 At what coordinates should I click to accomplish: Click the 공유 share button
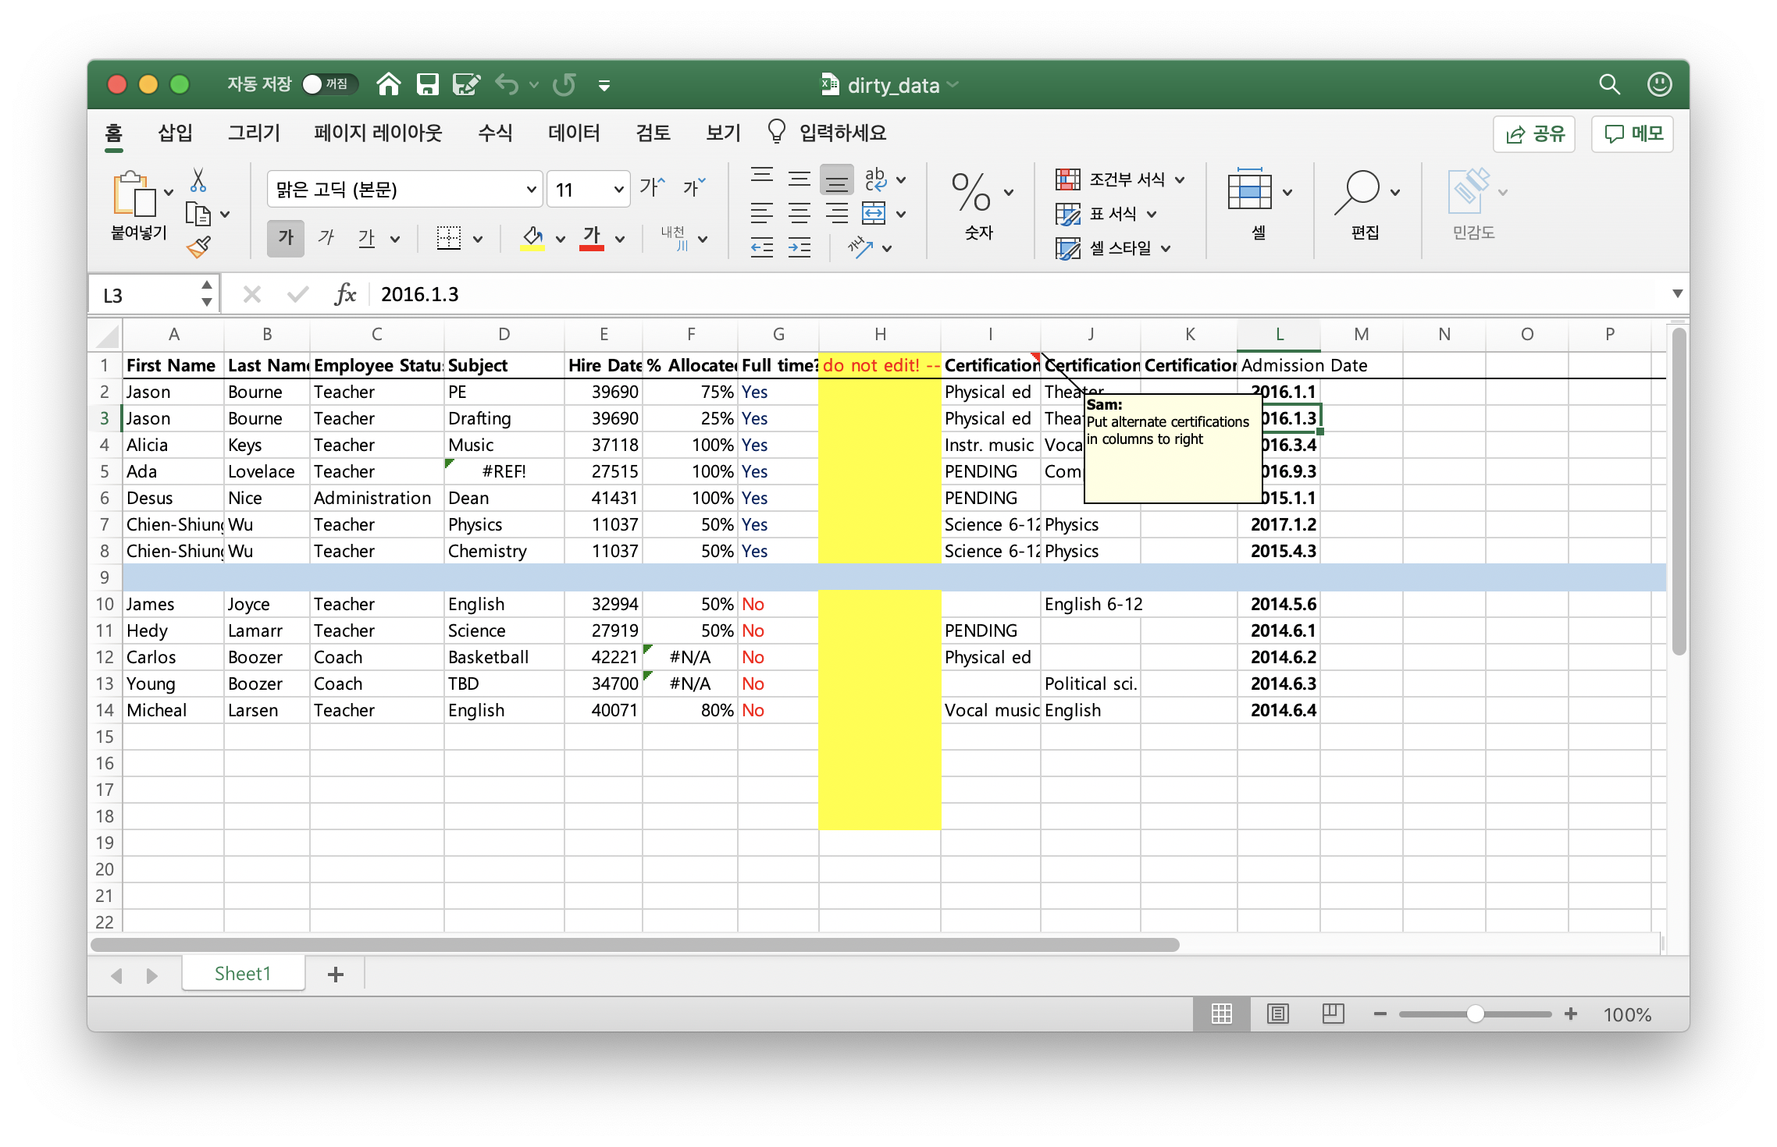[x=1534, y=134]
